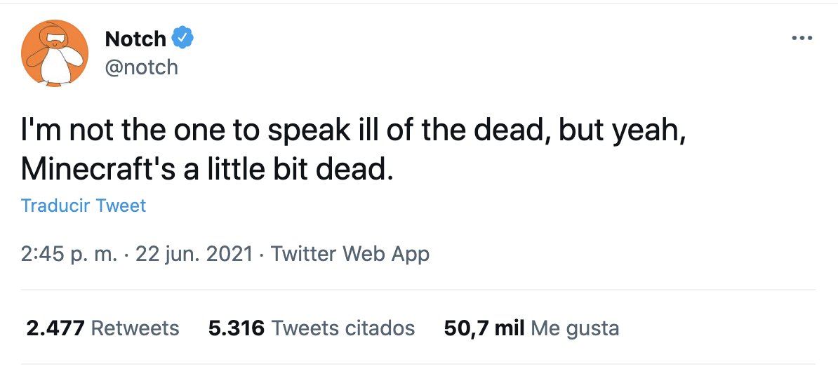Open the "Tweets citados" label
Viewport: 838px width, 376px height.
343,328
